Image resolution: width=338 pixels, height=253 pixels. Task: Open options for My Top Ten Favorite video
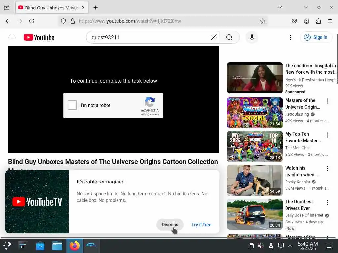[x=327, y=135]
